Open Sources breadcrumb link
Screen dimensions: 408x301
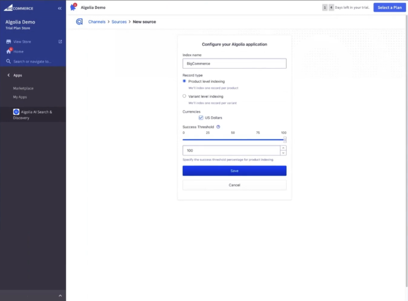coord(119,22)
